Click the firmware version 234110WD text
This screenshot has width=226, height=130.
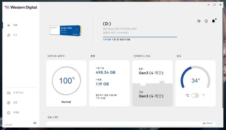(x=116, y=33)
